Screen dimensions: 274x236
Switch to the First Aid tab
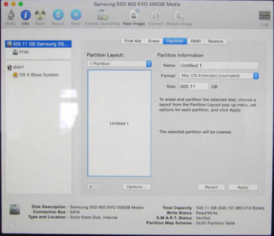pos(133,41)
